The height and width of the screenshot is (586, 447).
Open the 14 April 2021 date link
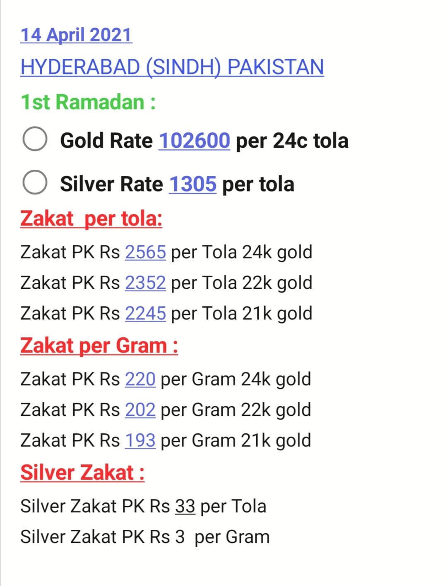(76, 35)
